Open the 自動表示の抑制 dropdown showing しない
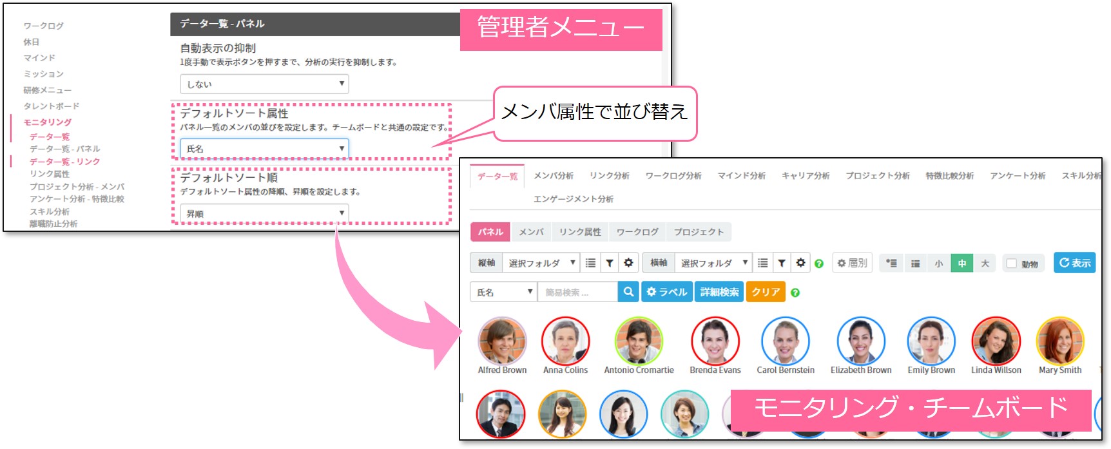The height and width of the screenshot is (449, 1111). (x=264, y=84)
